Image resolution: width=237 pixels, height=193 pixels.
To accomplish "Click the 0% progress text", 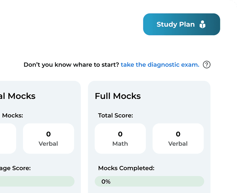I will tap(106, 182).
